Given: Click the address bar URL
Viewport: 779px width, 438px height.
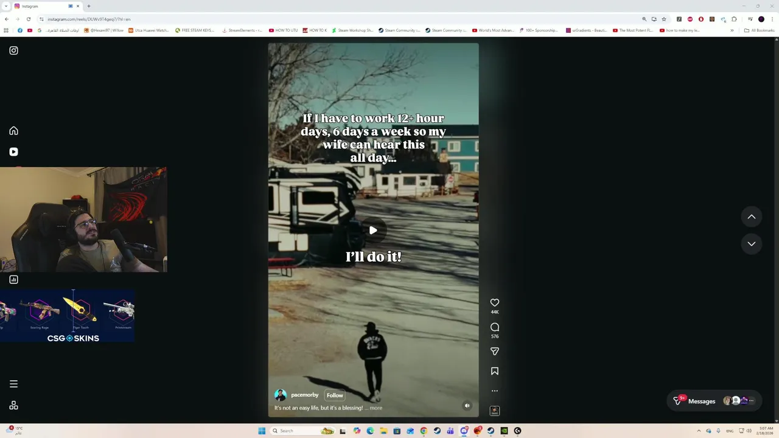Looking at the screenshot, I should pyautogui.click(x=89, y=19).
